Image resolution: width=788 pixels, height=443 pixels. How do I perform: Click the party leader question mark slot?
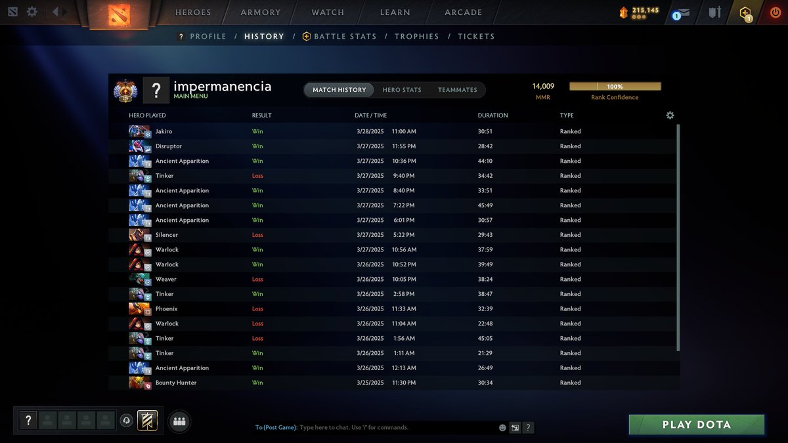pyautogui.click(x=28, y=420)
